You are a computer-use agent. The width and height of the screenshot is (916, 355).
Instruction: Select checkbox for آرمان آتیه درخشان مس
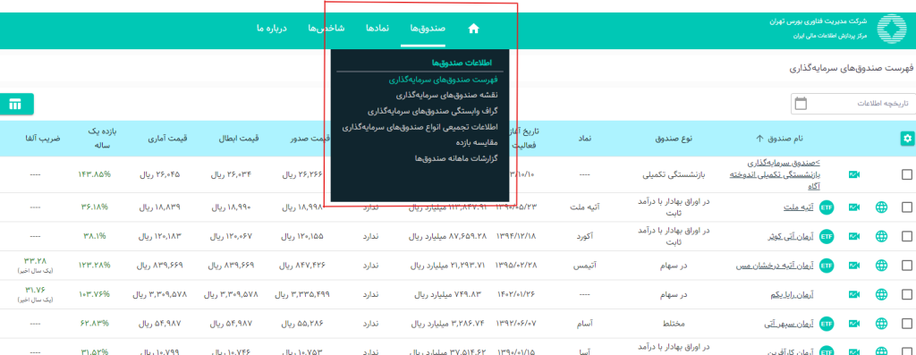pos(907,266)
